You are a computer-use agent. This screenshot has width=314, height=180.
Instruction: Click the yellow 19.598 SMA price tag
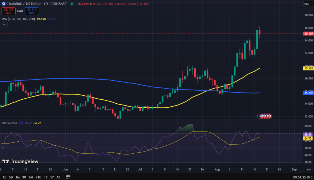308,68
